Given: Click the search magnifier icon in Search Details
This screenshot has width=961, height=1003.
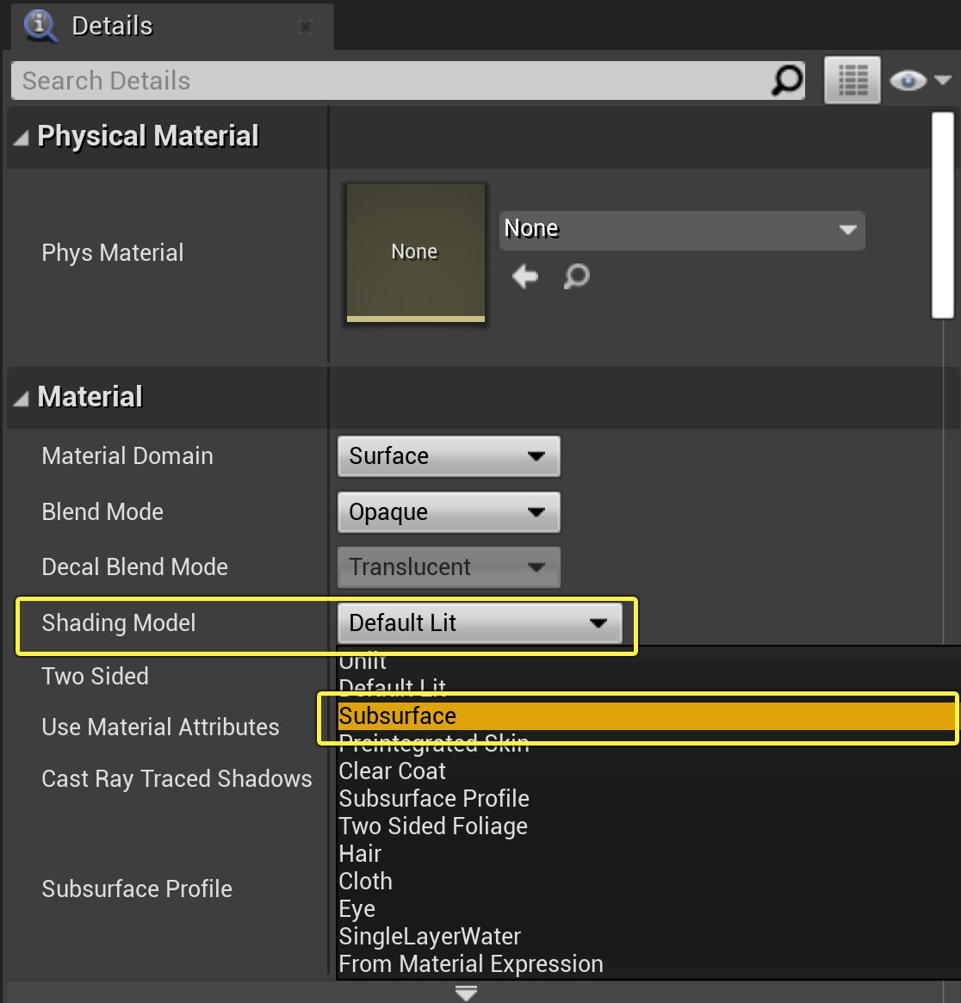Looking at the screenshot, I should 785,81.
